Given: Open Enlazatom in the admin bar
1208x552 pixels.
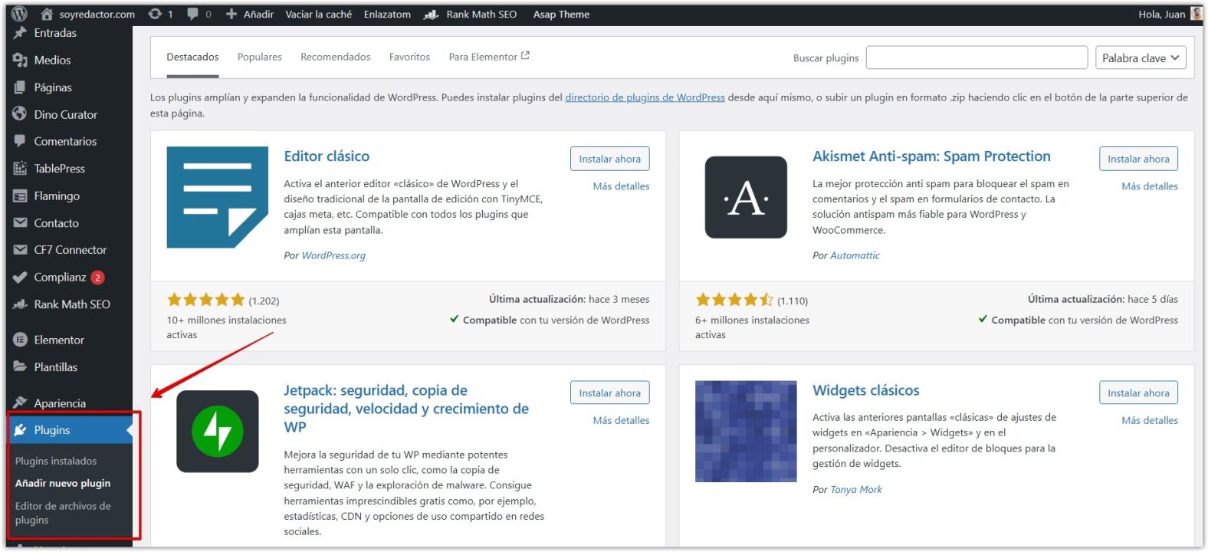Looking at the screenshot, I should click(x=387, y=14).
